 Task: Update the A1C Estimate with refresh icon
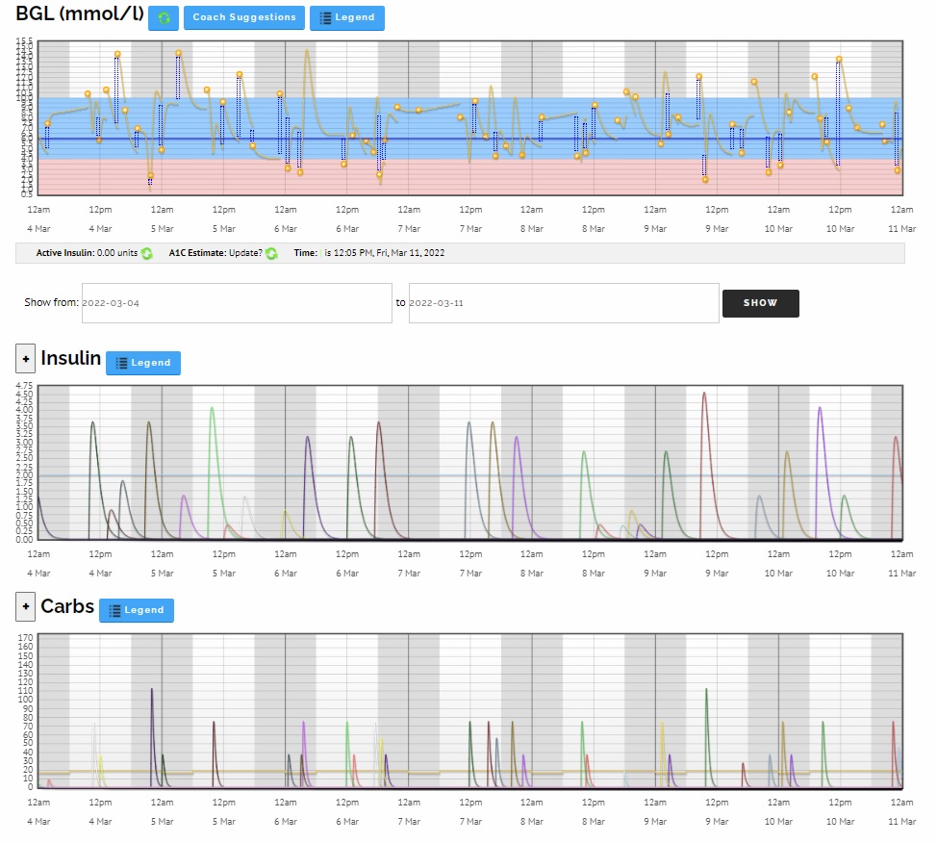point(272,253)
